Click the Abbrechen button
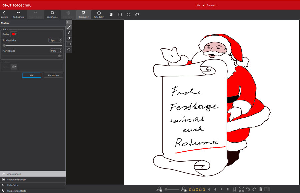300x193 pixels. pyautogui.click(x=53, y=75)
